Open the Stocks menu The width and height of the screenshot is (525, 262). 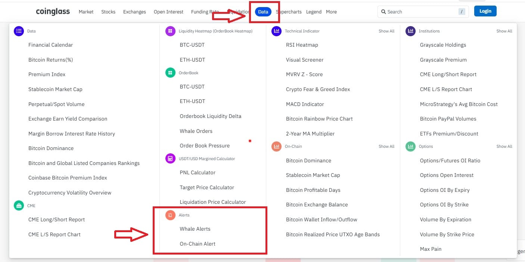[x=108, y=12]
